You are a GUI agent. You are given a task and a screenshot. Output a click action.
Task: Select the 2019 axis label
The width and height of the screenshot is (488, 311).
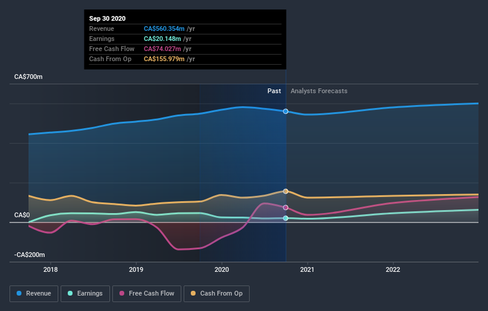136,269
